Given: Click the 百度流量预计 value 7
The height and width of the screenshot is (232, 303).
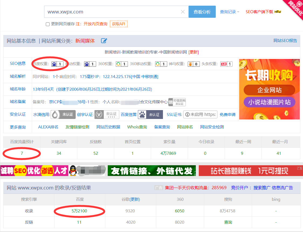Looking at the screenshot, I should point(22,153).
